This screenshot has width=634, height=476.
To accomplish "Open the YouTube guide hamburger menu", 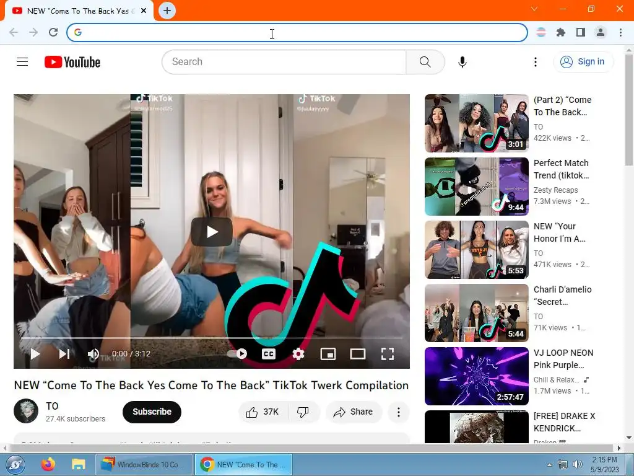I will (22, 62).
